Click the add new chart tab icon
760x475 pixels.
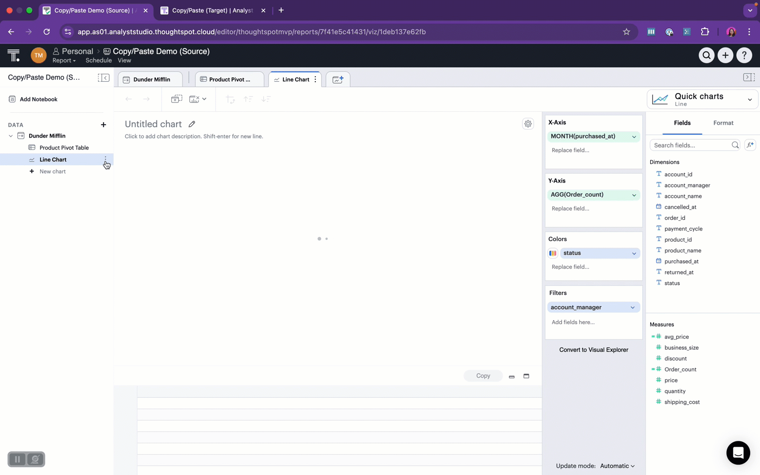(x=338, y=80)
